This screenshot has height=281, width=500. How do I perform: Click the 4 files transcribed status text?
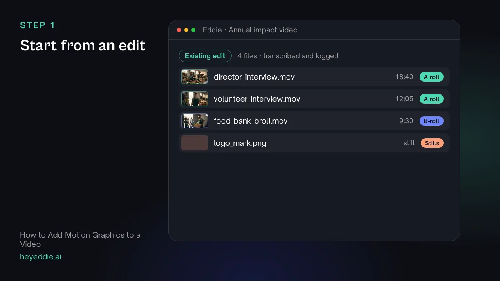[288, 56]
